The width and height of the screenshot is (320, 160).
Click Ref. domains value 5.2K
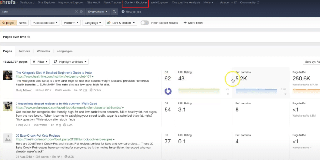point(241,79)
